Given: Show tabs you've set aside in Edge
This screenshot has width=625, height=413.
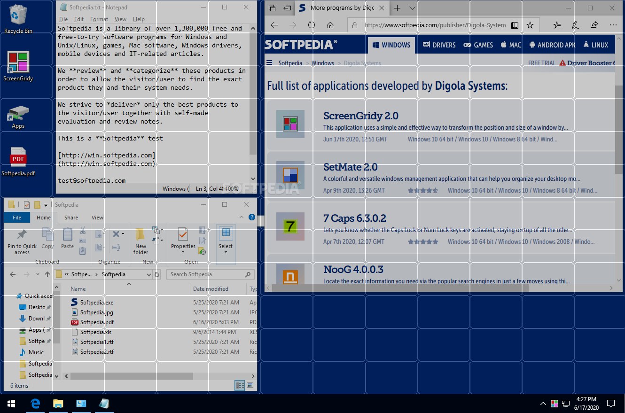Looking at the screenshot, I should point(272,8).
